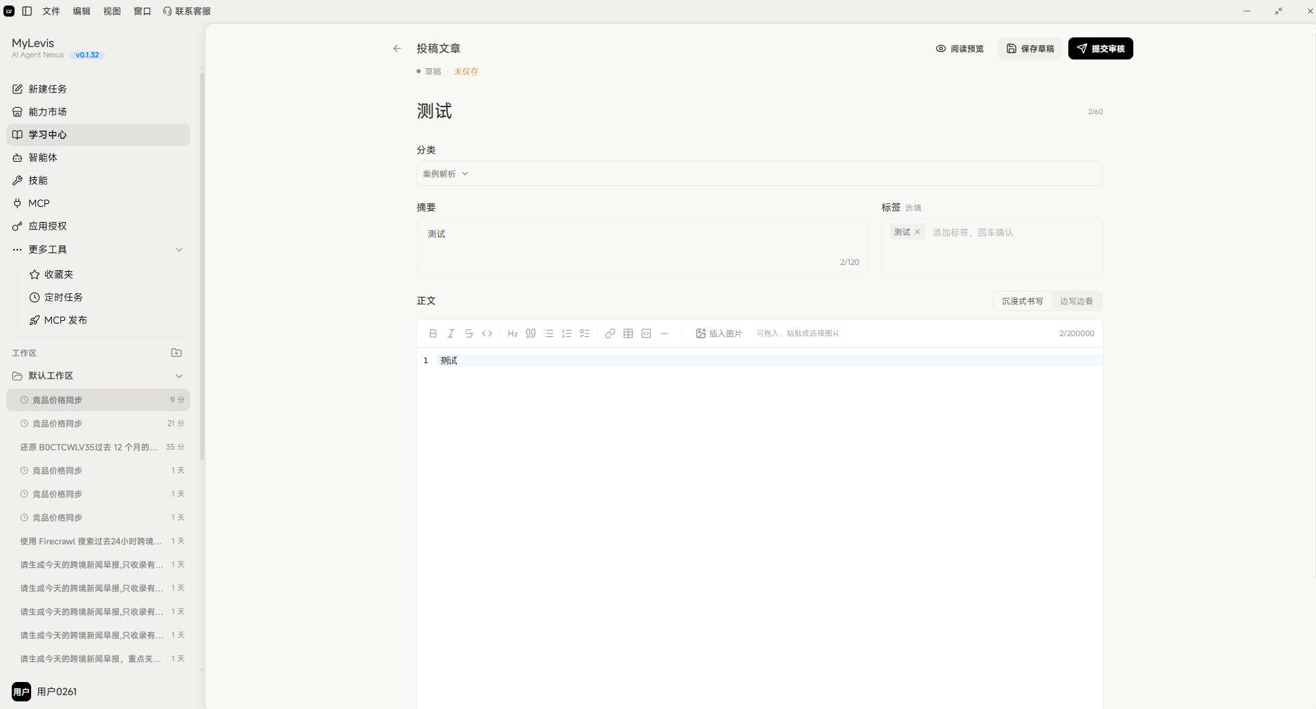
Task: Switch to 沉浸式书写 writing mode
Action: 1022,302
